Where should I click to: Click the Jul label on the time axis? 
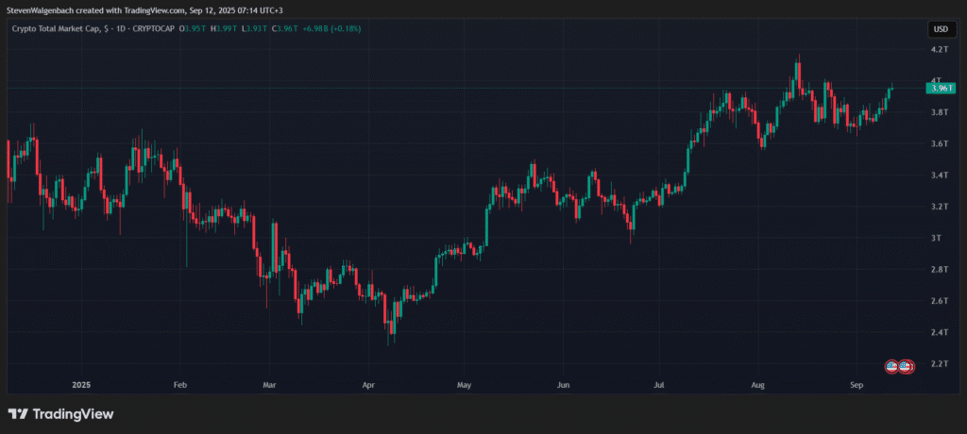coord(658,385)
